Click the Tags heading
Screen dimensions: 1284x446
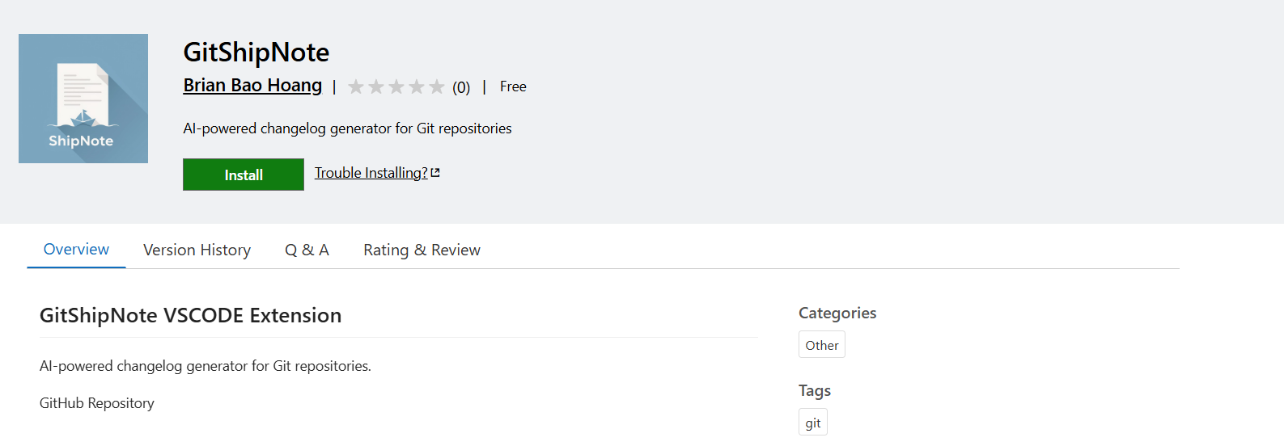click(815, 390)
